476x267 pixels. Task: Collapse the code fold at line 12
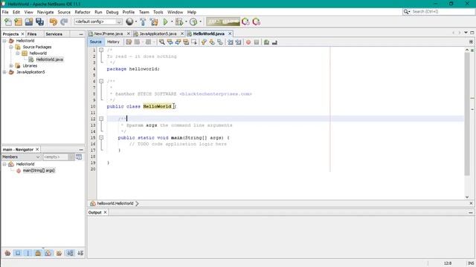101,119
